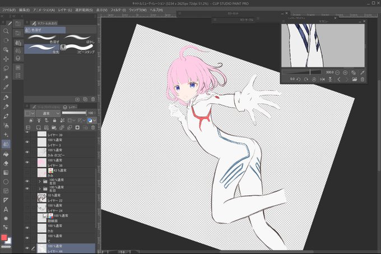Open the 編集(E) menu

pyautogui.click(x=24, y=10)
